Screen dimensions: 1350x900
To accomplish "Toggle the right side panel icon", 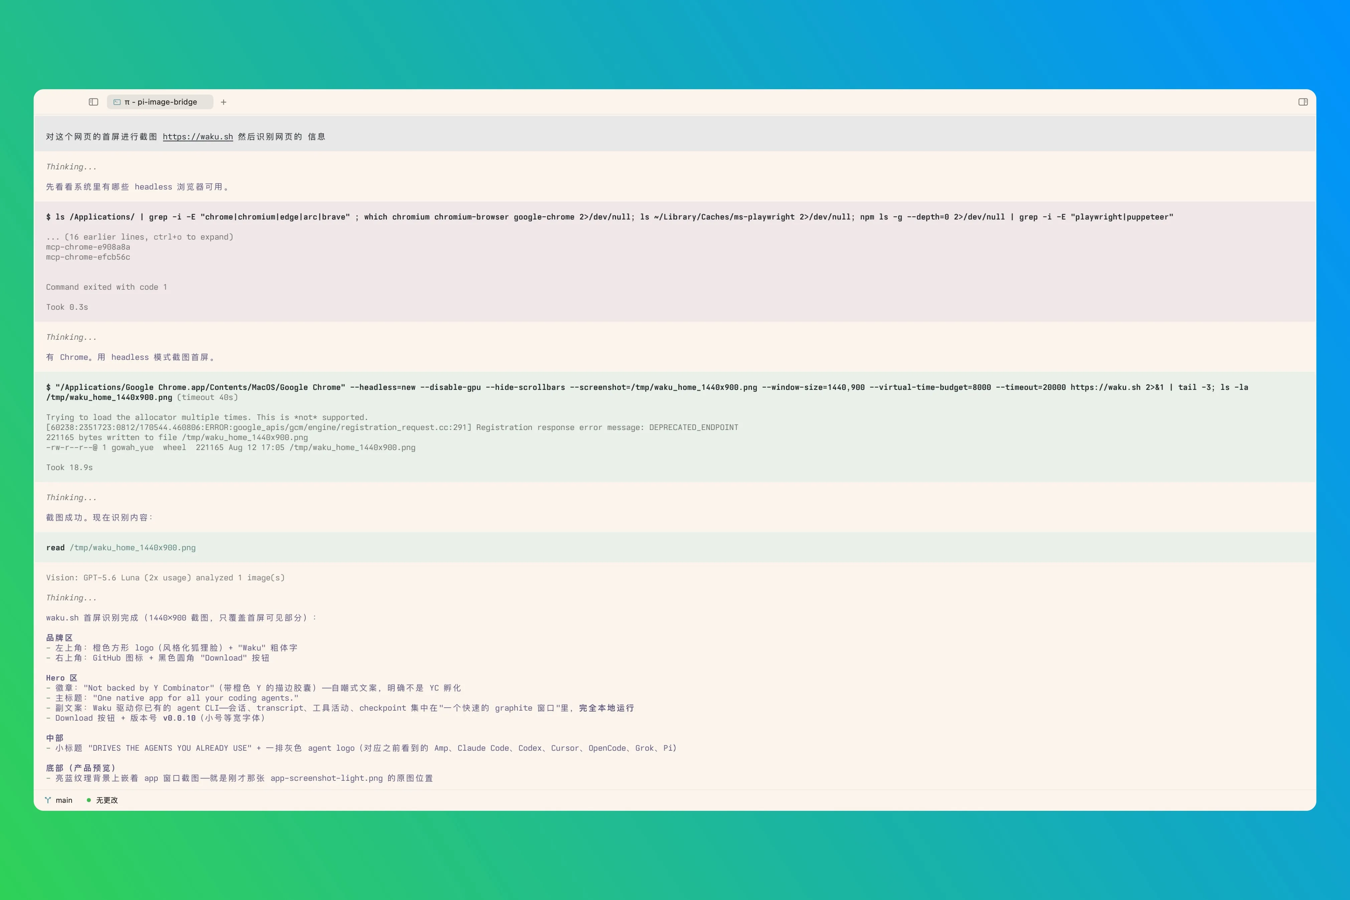I will click(x=1303, y=102).
